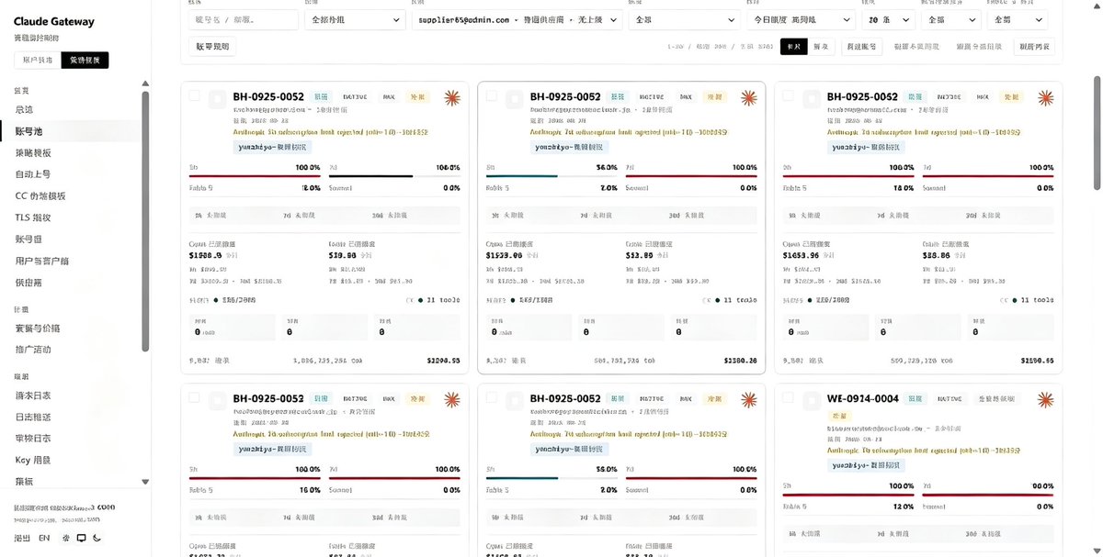
Task: Open the 全部分组 group dropdown
Action: coord(353,19)
